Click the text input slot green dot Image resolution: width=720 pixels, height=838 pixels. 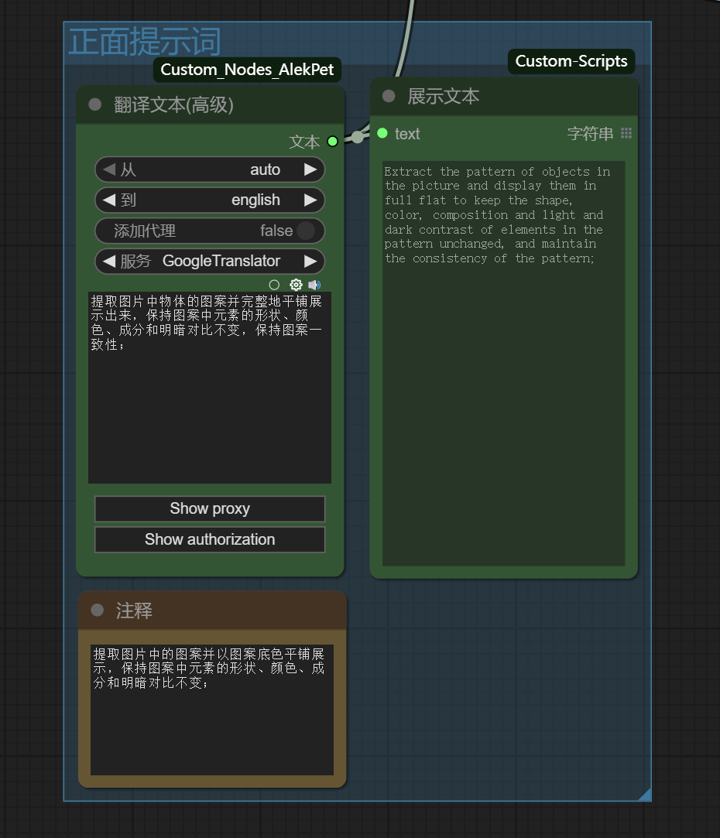(382, 133)
